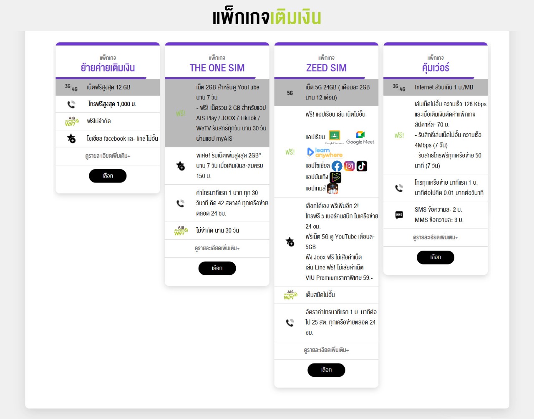Click MMS message icon beside SMS ข้อความละ 2 บ.

[399, 215]
